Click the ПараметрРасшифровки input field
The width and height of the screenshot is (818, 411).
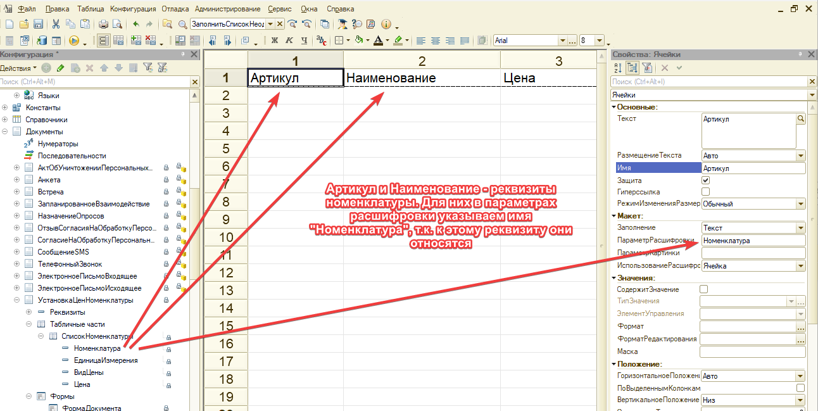(x=753, y=241)
